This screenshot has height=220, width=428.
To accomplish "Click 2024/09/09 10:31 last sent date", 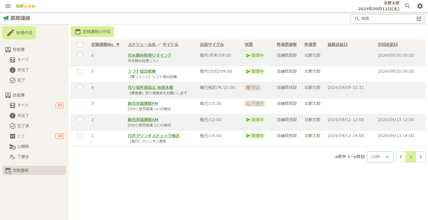I will (x=346, y=87).
